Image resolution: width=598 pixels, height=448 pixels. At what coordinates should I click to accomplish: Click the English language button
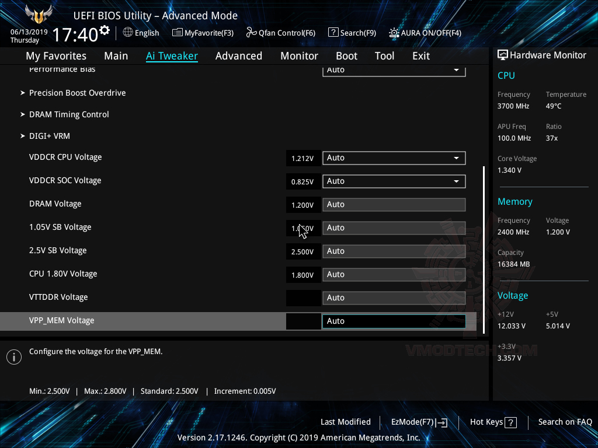point(141,33)
